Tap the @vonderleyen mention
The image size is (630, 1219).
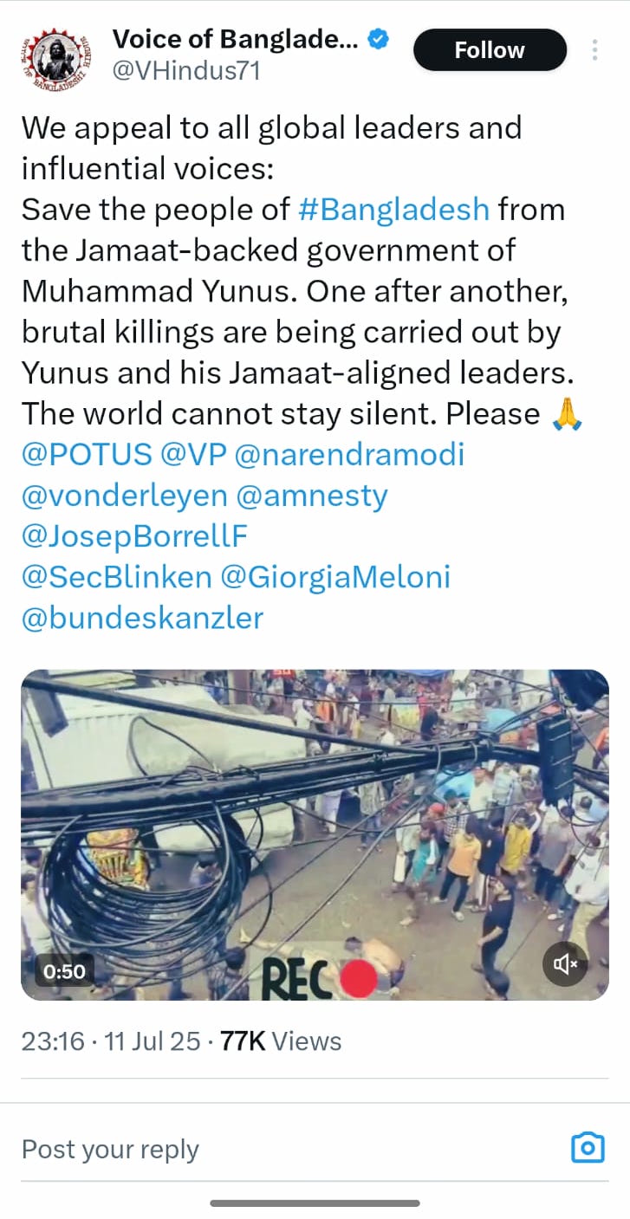(x=124, y=496)
